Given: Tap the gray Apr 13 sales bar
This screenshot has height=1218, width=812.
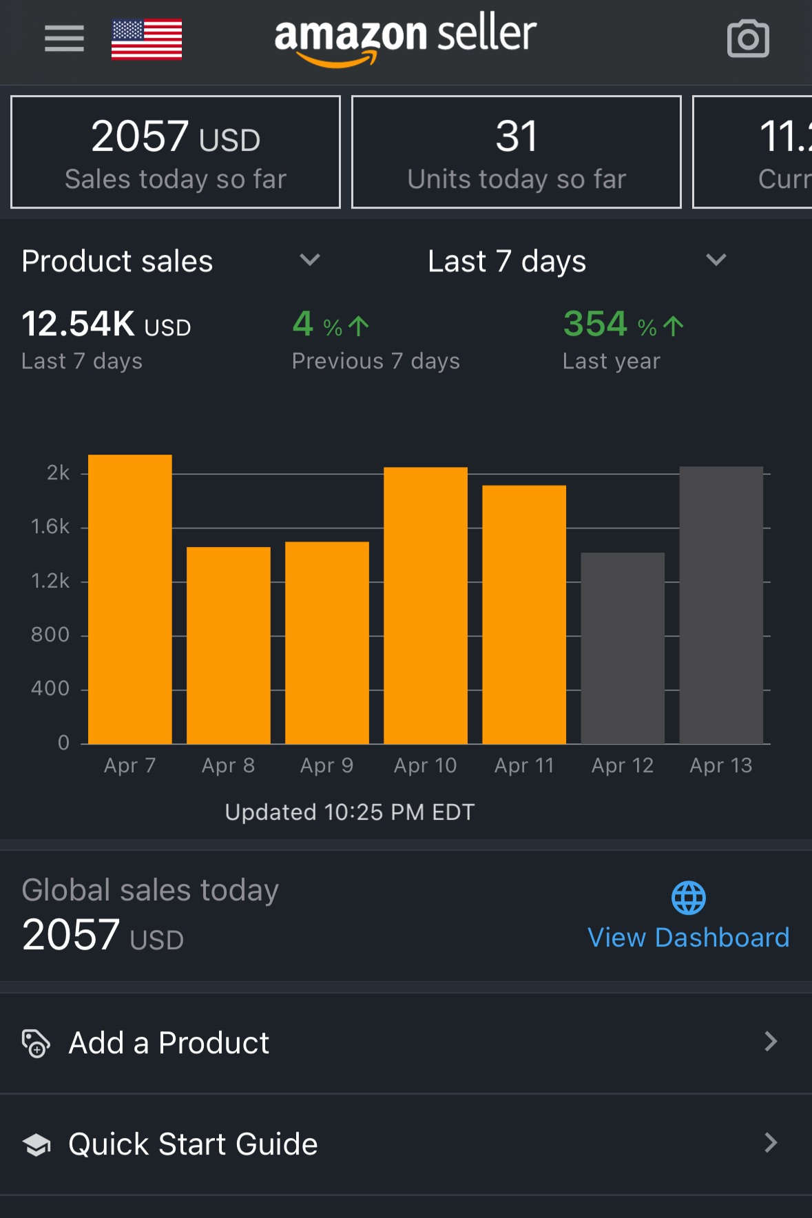Looking at the screenshot, I should pyautogui.click(x=721, y=606).
